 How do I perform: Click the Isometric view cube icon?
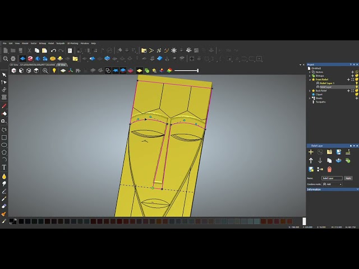tap(13, 71)
